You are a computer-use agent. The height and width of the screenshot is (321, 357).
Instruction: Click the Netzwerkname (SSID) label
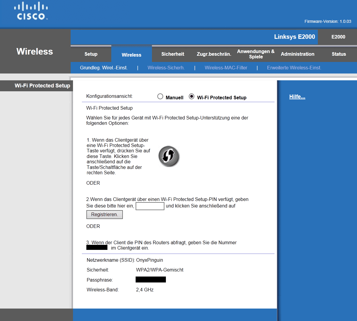tap(111, 260)
